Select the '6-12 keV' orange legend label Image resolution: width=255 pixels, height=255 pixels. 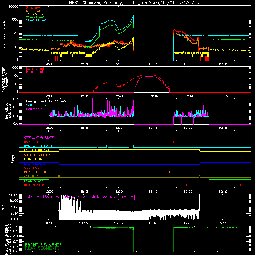(x=34, y=11)
